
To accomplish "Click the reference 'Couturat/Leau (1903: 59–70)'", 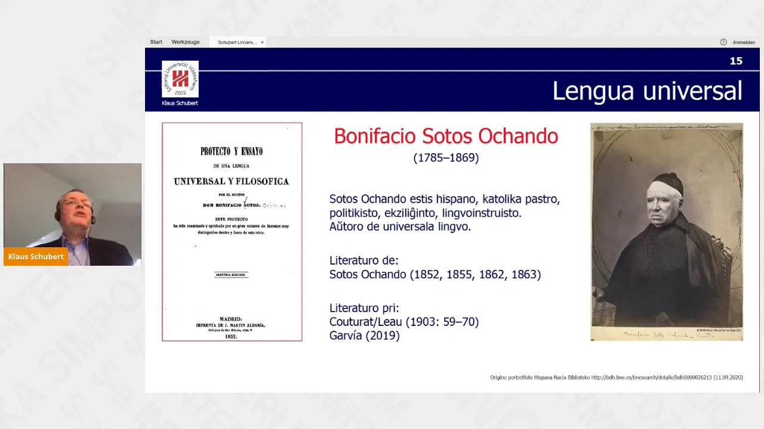I will (x=404, y=322).
